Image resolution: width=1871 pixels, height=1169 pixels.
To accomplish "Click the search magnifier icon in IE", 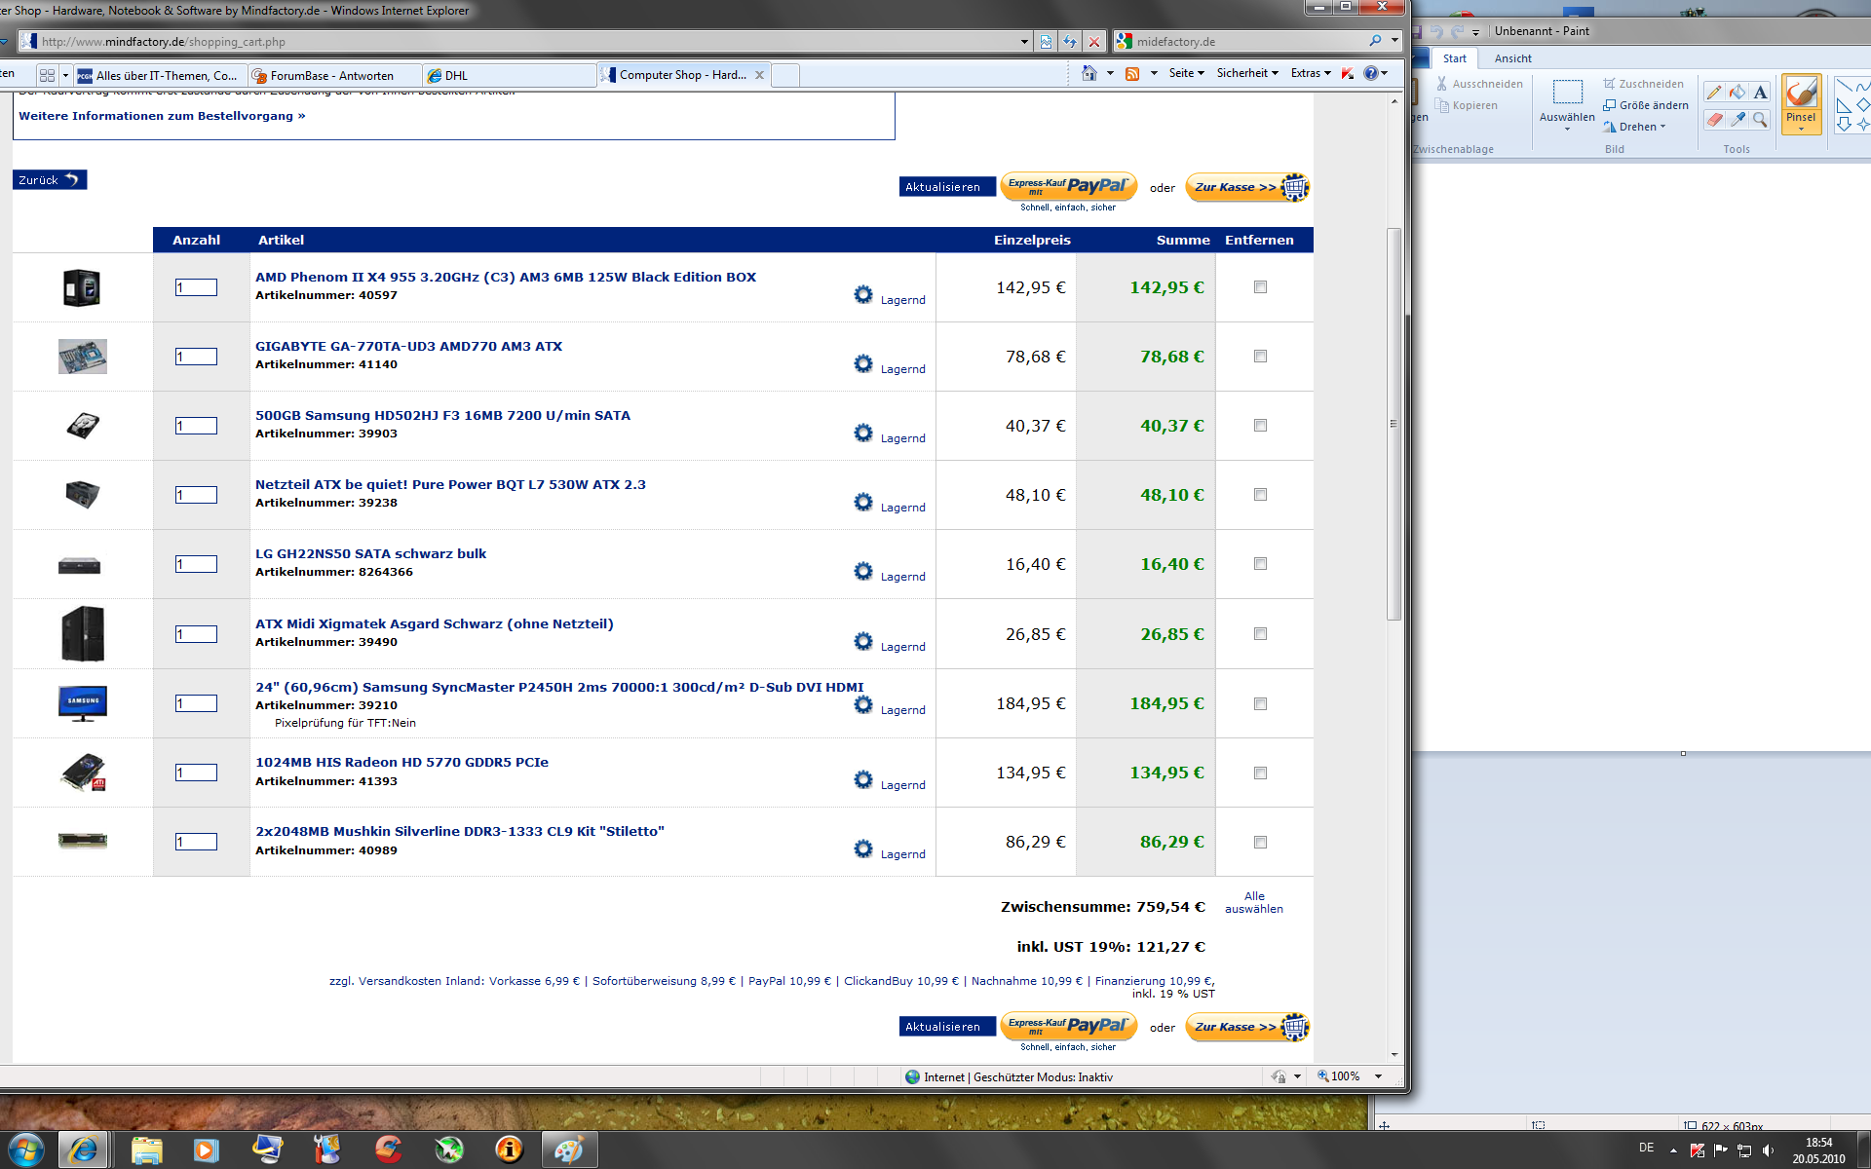I will click(1375, 41).
